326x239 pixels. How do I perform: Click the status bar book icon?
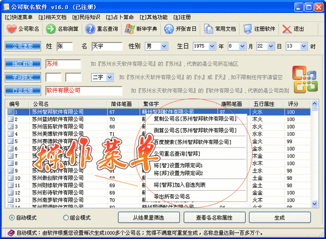[11, 233]
